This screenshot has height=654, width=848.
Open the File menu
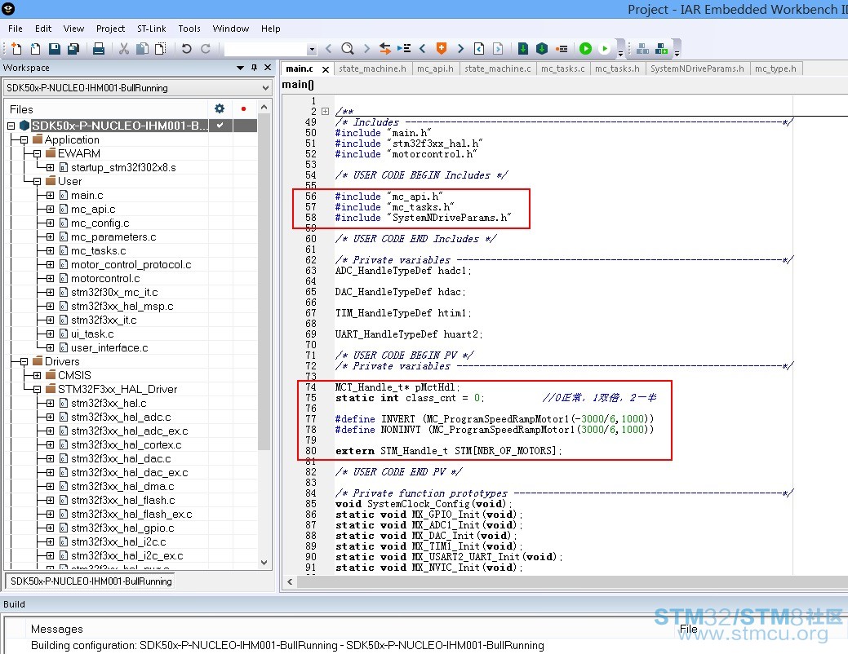point(16,29)
